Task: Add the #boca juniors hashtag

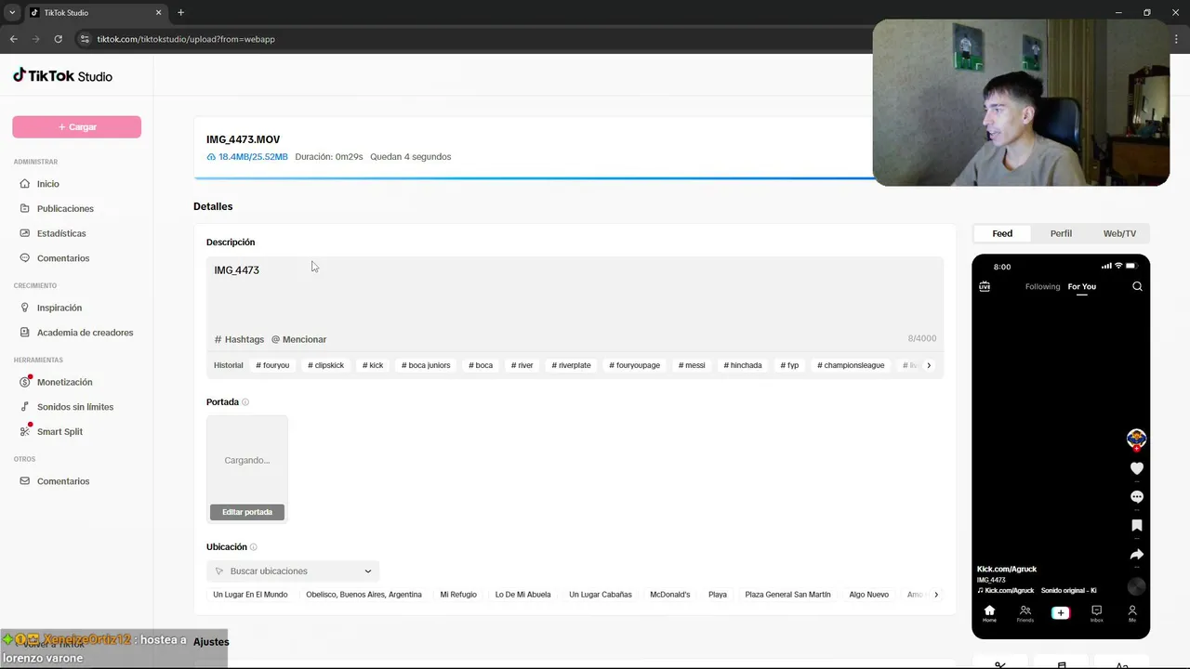Action: pyautogui.click(x=426, y=365)
